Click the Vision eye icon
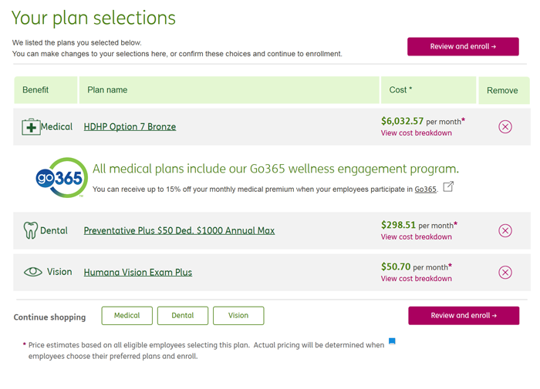540x389 pixels. [x=32, y=272]
